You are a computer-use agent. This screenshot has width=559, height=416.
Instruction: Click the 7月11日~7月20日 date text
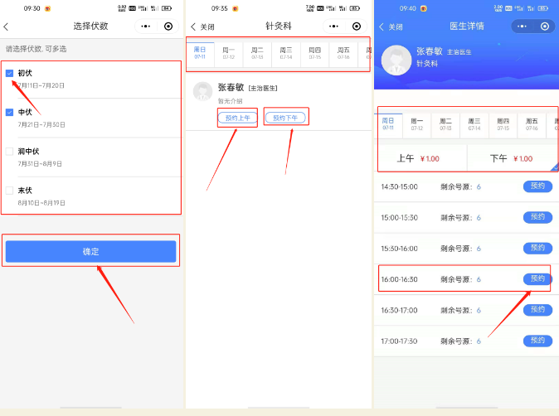point(41,85)
